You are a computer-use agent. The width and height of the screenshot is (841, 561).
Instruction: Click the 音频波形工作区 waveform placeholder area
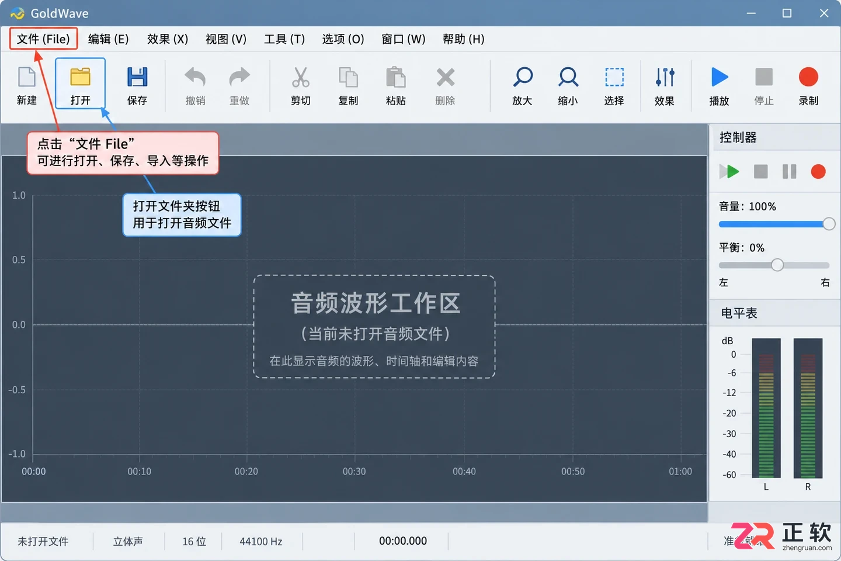click(x=374, y=327)
